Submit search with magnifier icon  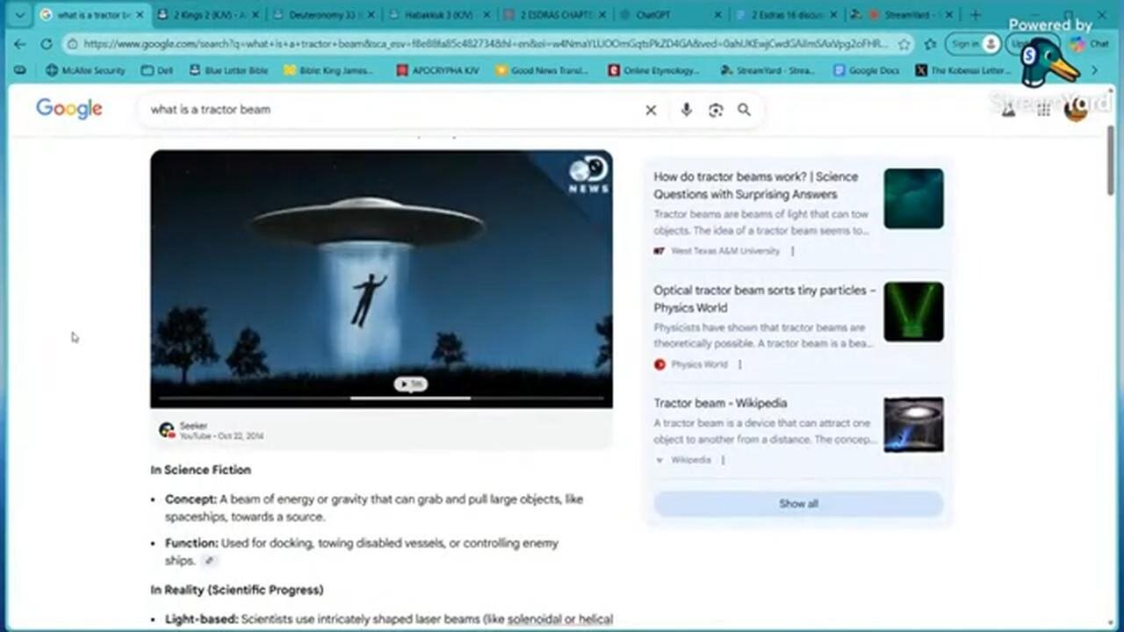coord(744,110)
